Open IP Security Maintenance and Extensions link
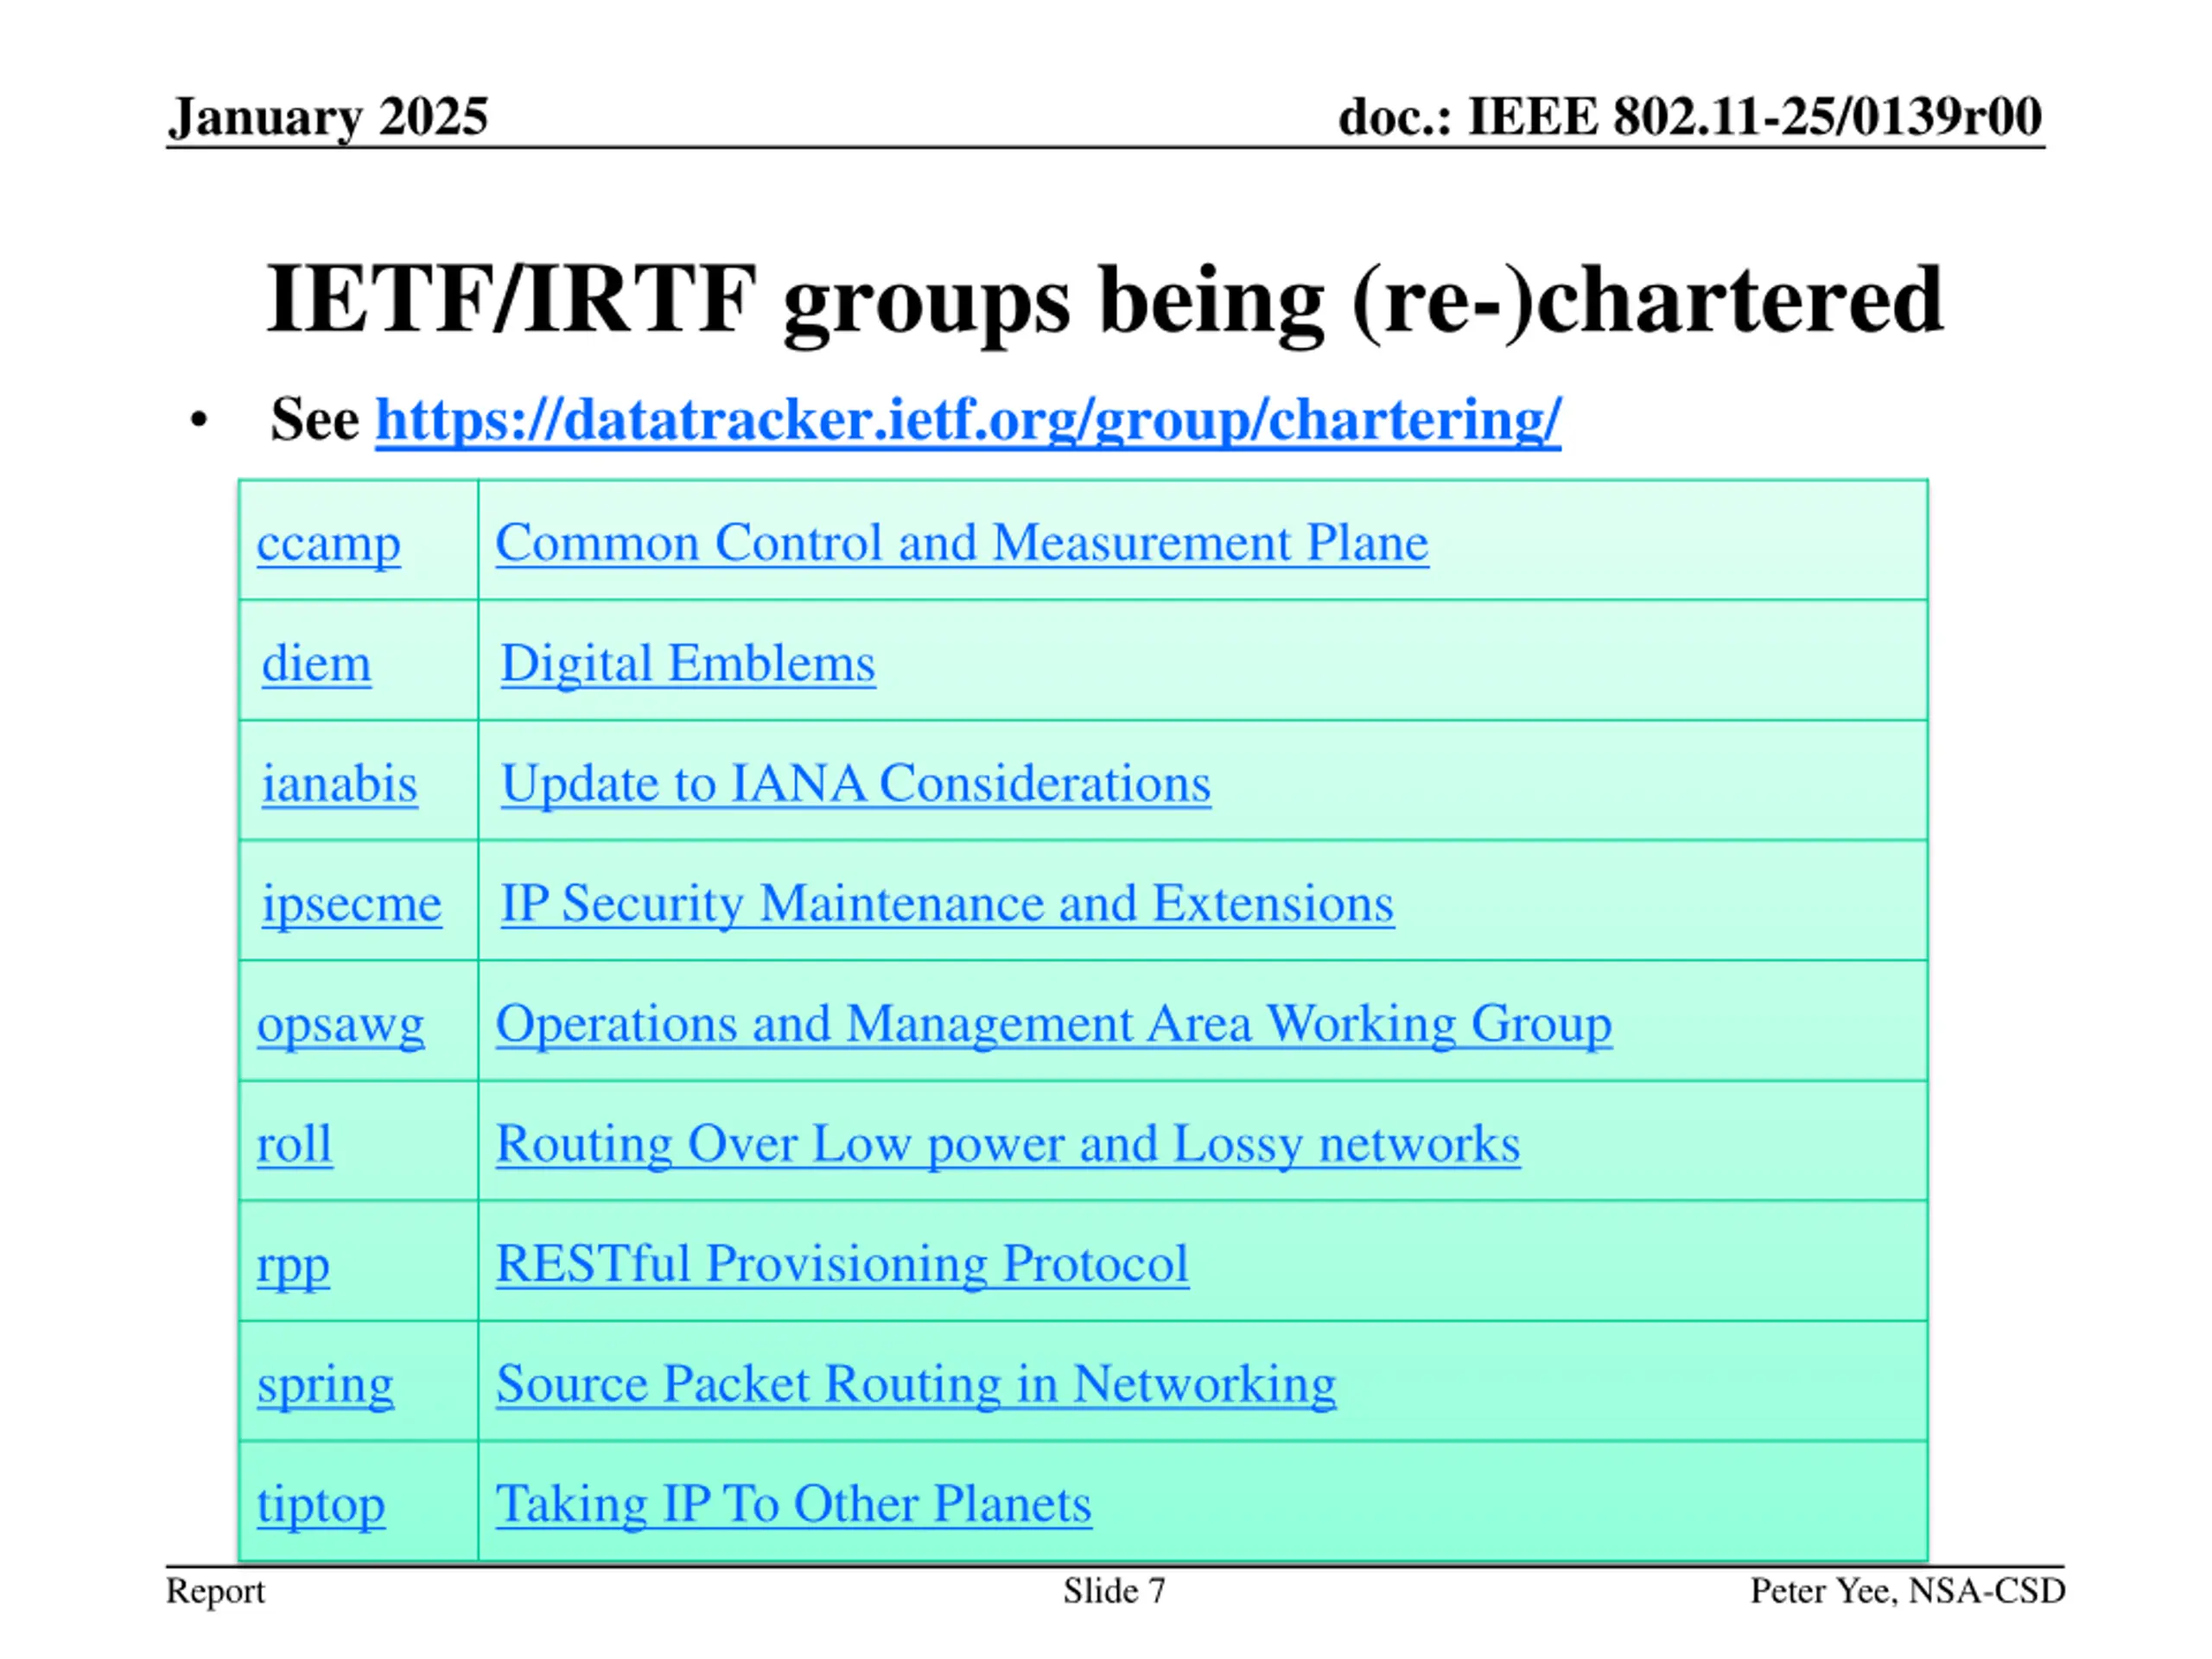The image size is (2212, 1659). pyautogui.click(x=946, y=903)
